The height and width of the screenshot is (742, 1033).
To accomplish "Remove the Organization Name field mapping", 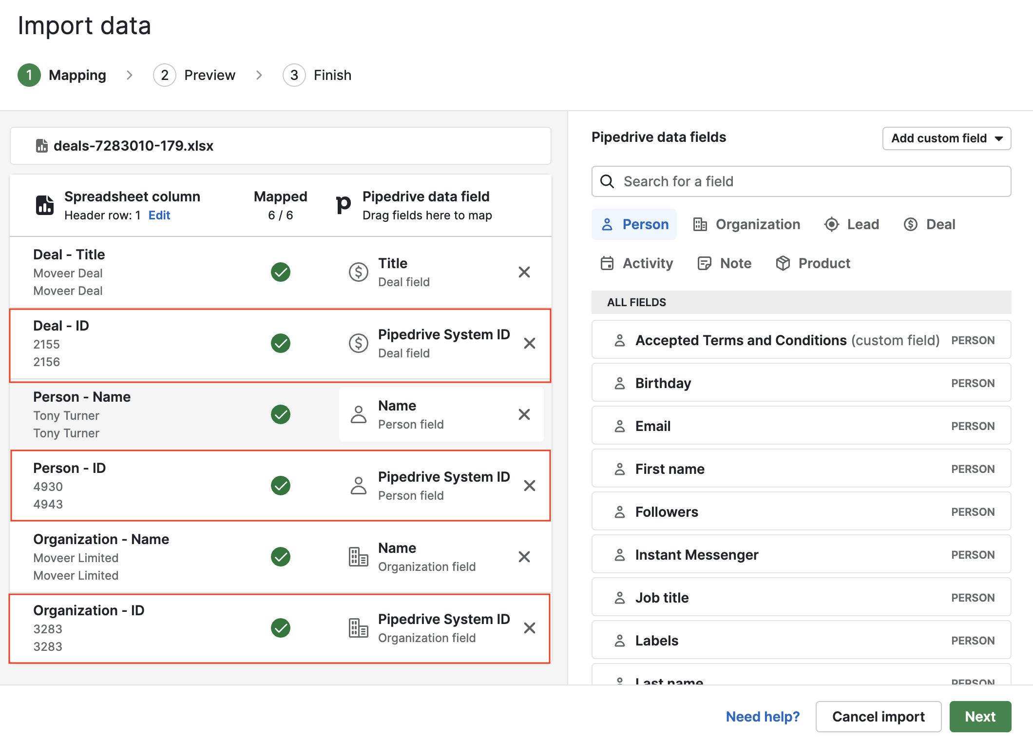I will (524, 557).
